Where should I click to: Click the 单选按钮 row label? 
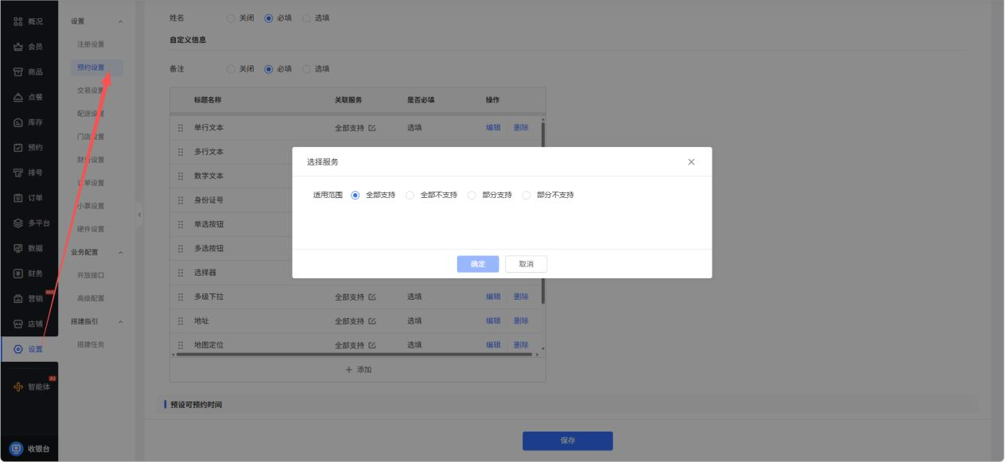pyautogui.click(x=208, y=225)
